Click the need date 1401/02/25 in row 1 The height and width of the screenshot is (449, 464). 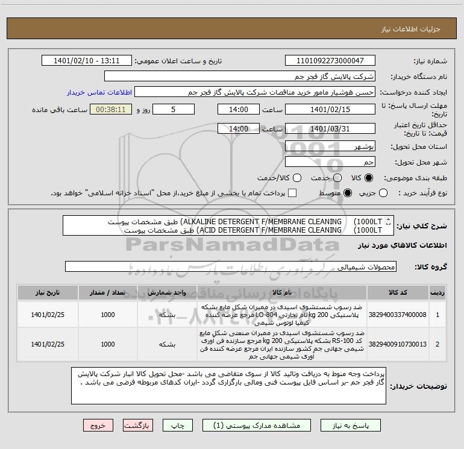tap(48, 315)
